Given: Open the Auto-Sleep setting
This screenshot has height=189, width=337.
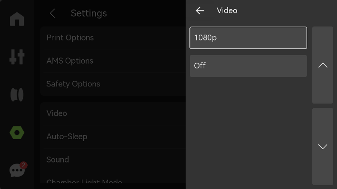Looking at the screenshot, I should (x=113, y=137).
